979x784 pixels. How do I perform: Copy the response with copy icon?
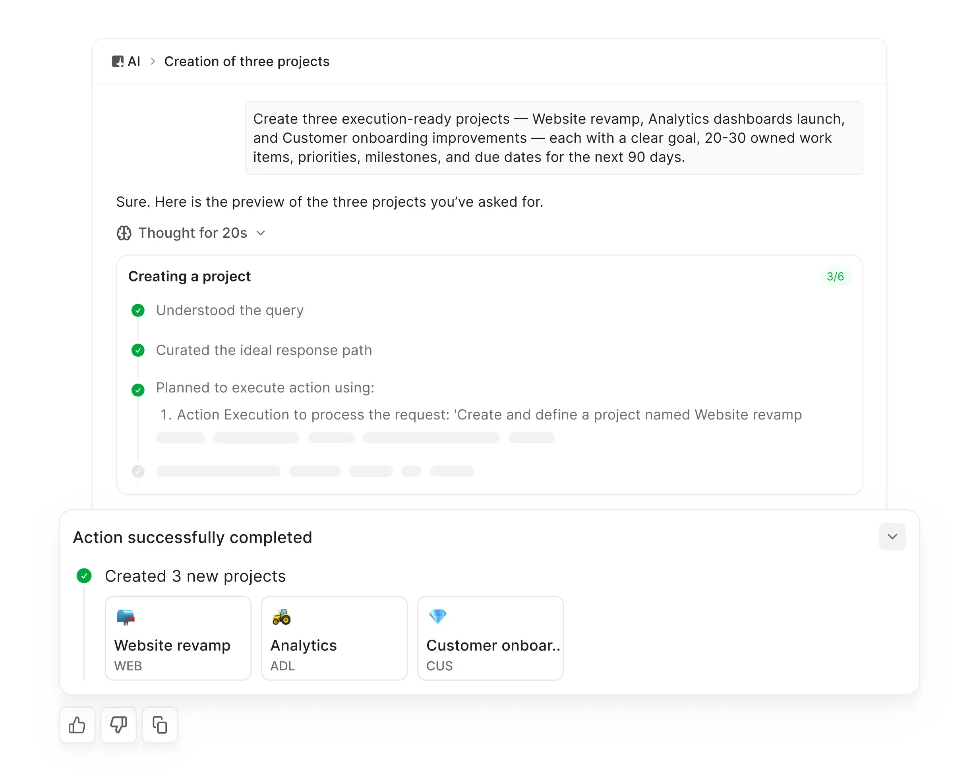click(x=160, y=725)
